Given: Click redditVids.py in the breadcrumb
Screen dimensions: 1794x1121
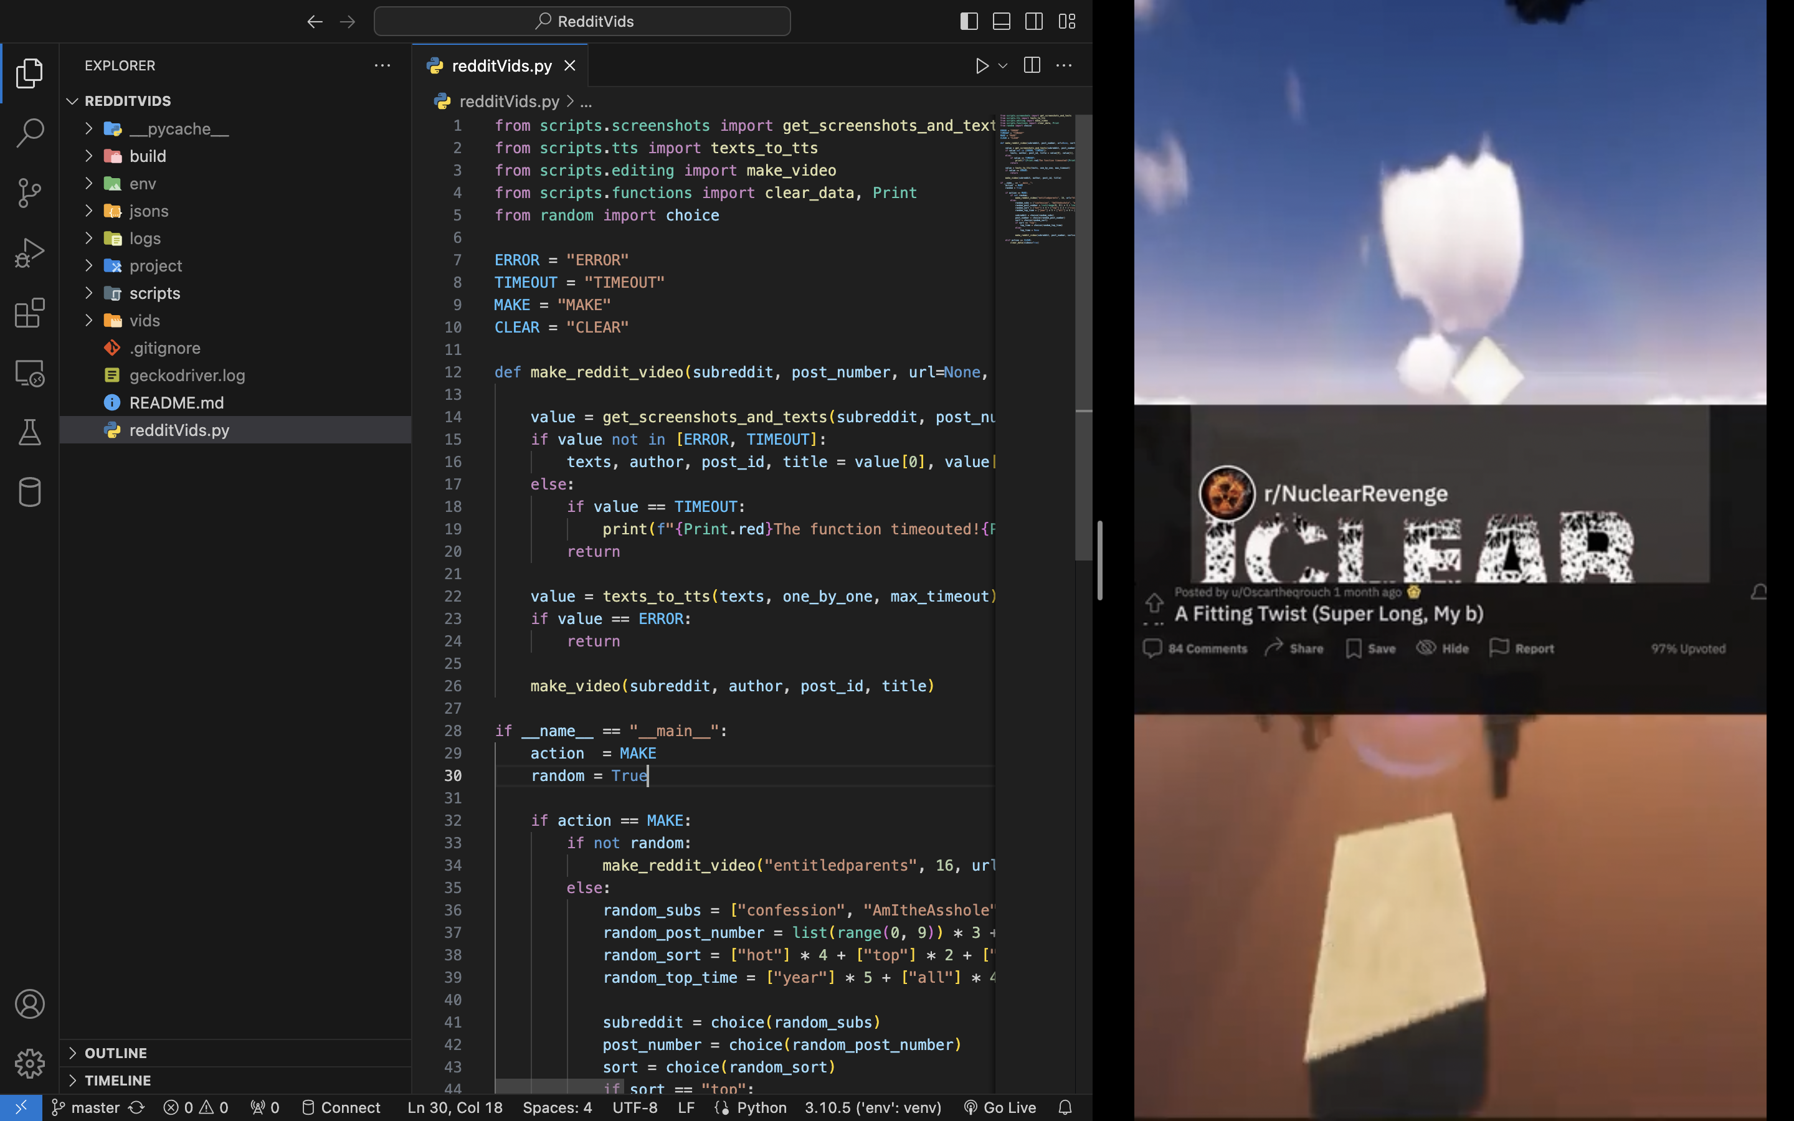Looking at the screenshot, I should [508, 101].
